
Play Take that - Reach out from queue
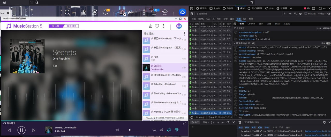[164, 84]
